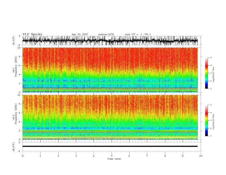This screenshot has width=226, height=175.
Task: Click the "-3" tick on upper color bar
Action: [210, 57]
